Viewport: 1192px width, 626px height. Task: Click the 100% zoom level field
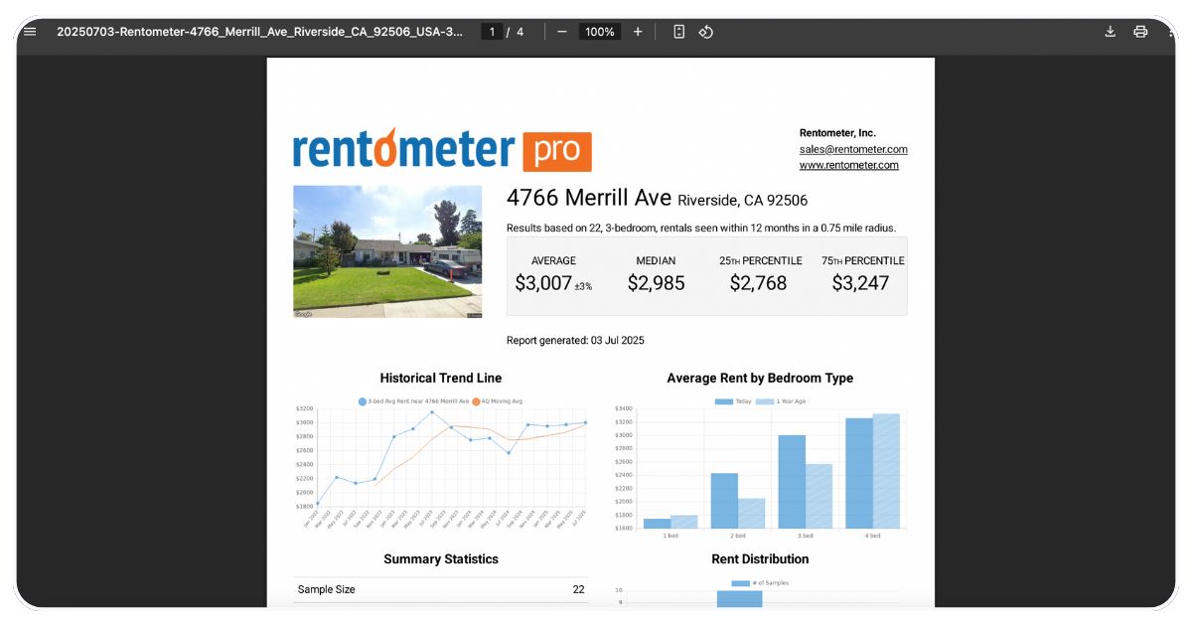pyautogui.click(x=599, y=32)
